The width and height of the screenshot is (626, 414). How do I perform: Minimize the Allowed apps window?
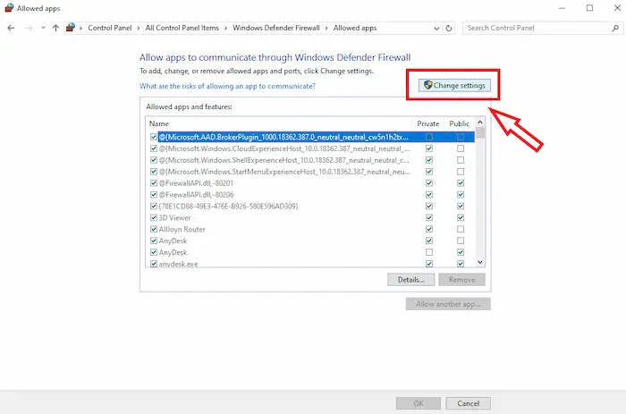563,8
